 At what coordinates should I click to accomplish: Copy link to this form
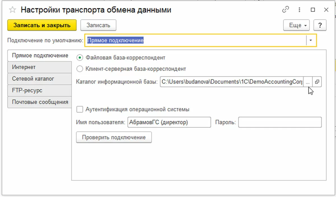pyautogui.click(x=285, y=10)
